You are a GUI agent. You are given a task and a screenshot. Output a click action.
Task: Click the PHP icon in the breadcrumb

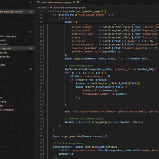(51, 7)
